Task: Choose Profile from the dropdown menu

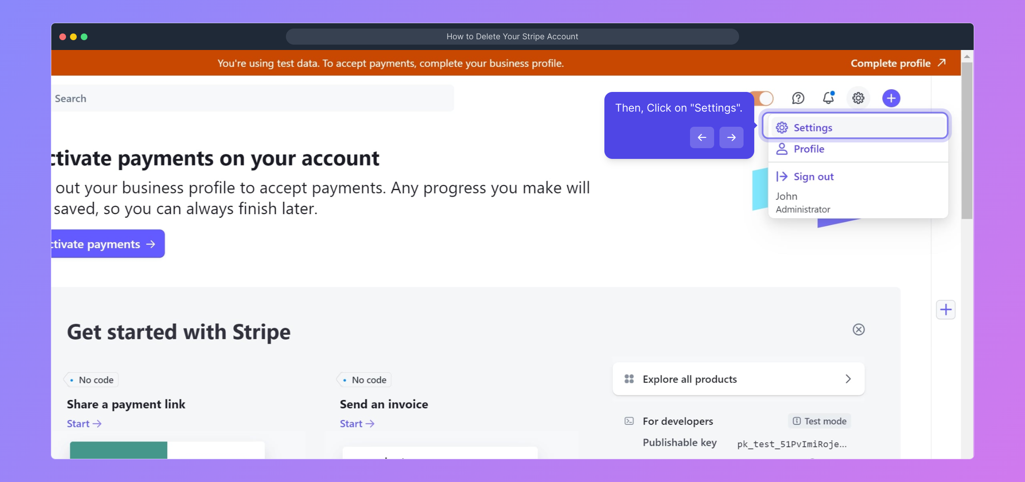Action: point(809,149)
